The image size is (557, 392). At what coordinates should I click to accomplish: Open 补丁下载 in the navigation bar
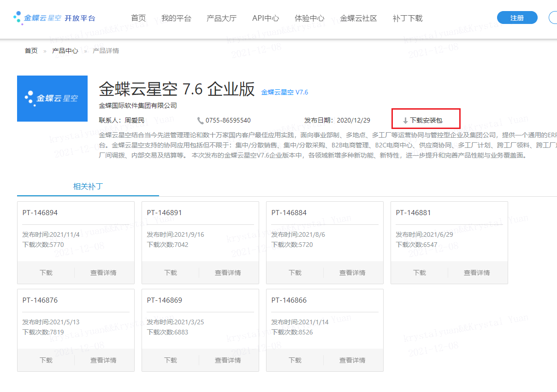pyautogui.click(x=407, y=18)
